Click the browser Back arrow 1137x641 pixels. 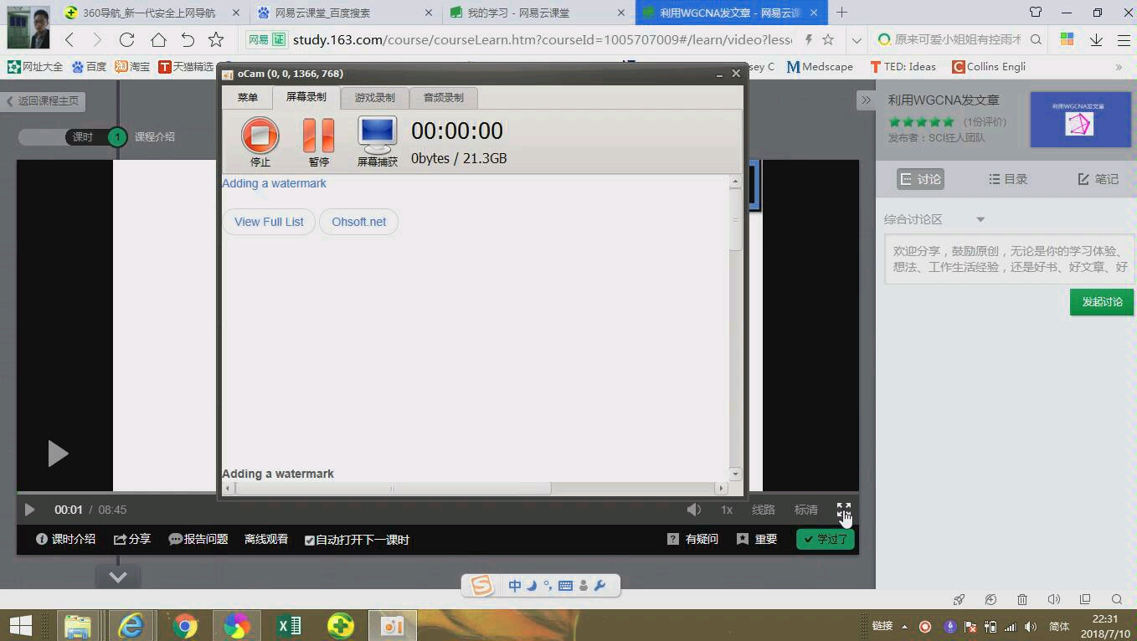(x=69, y=39)
